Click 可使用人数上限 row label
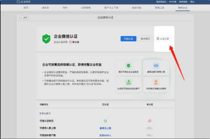Screen dimensions: 210x139 click(x=48, y=128)
